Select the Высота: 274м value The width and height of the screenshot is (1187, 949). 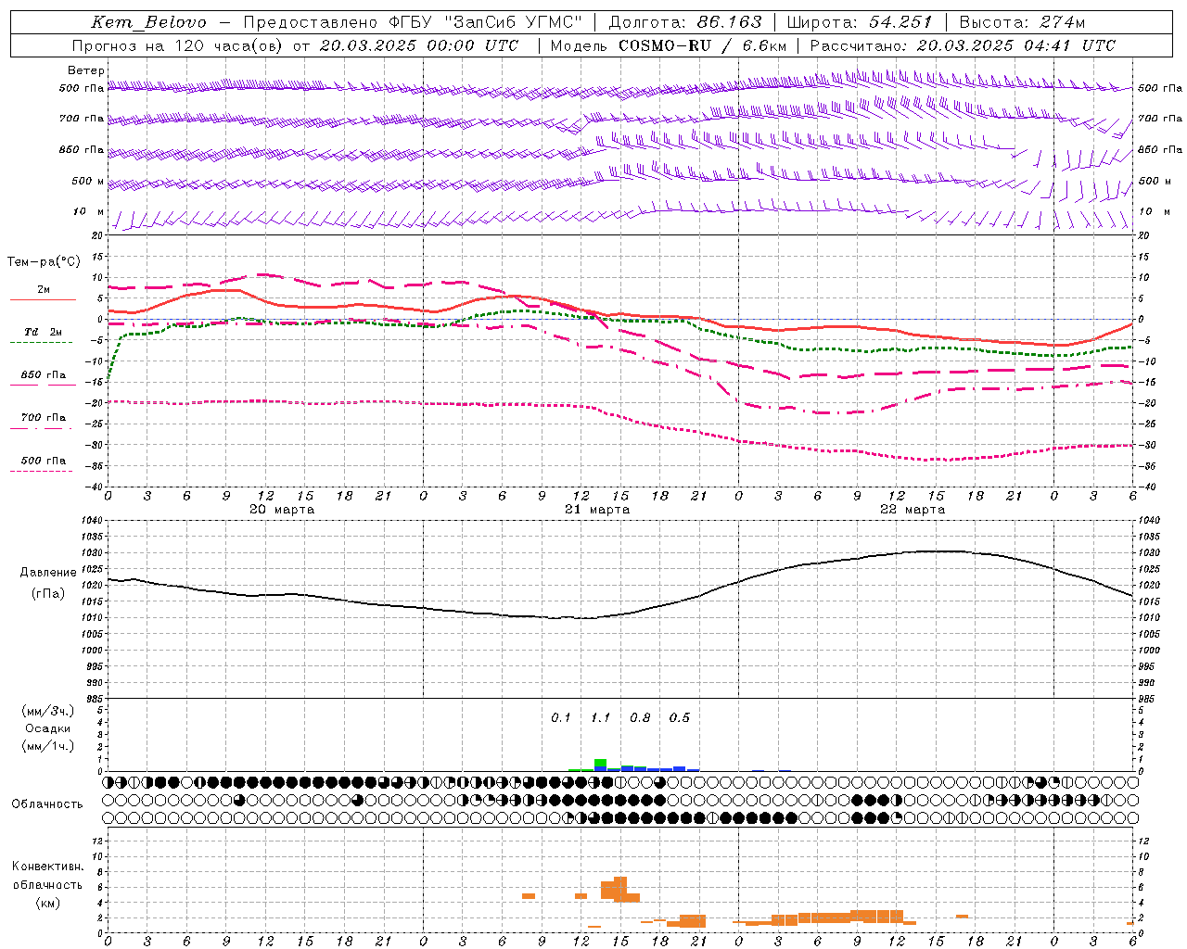click(1022, 22)
